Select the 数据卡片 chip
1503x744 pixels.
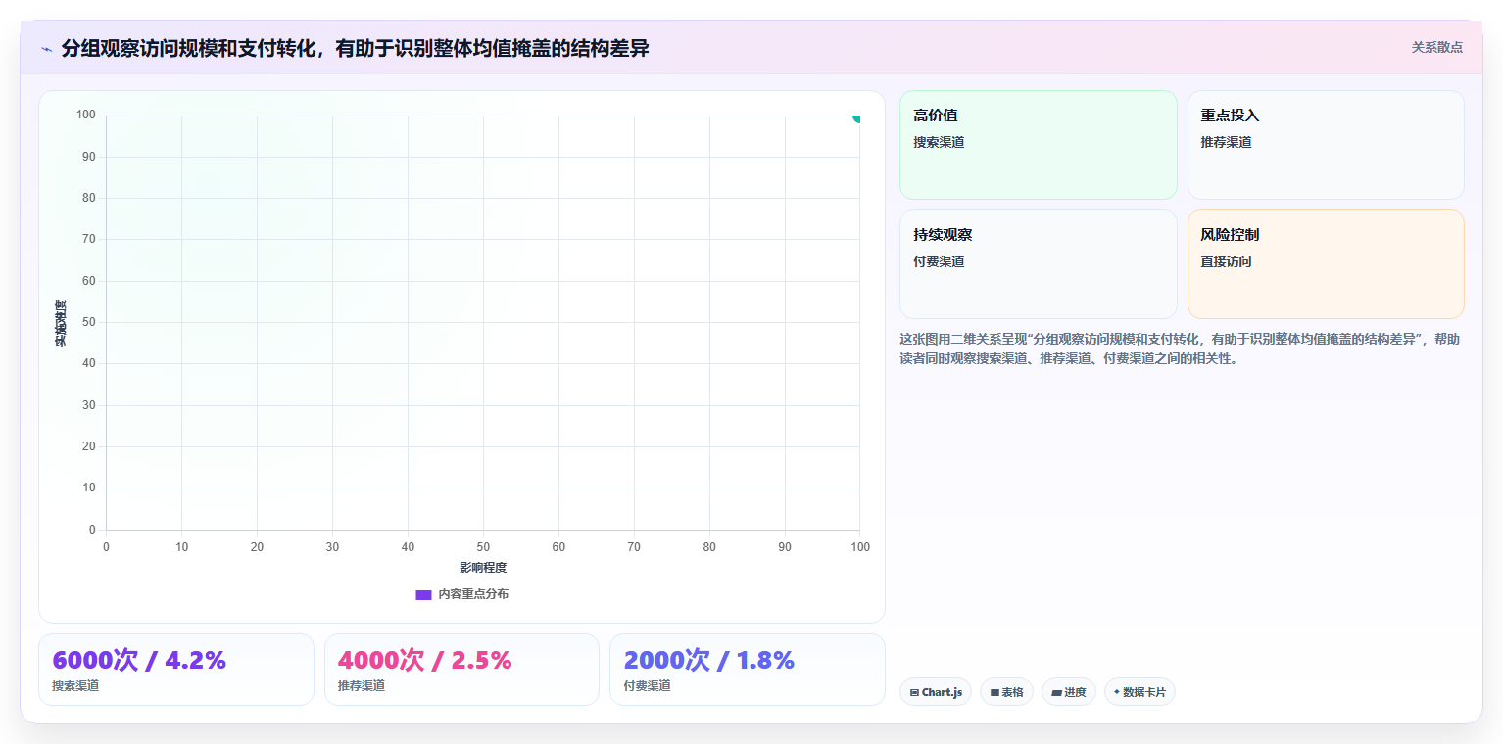click(x=1139, y=692)
